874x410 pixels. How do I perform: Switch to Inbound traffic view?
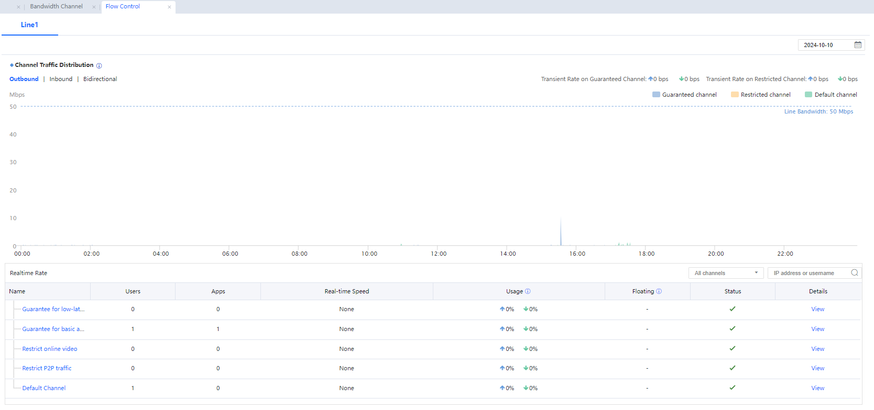point(61,79)
